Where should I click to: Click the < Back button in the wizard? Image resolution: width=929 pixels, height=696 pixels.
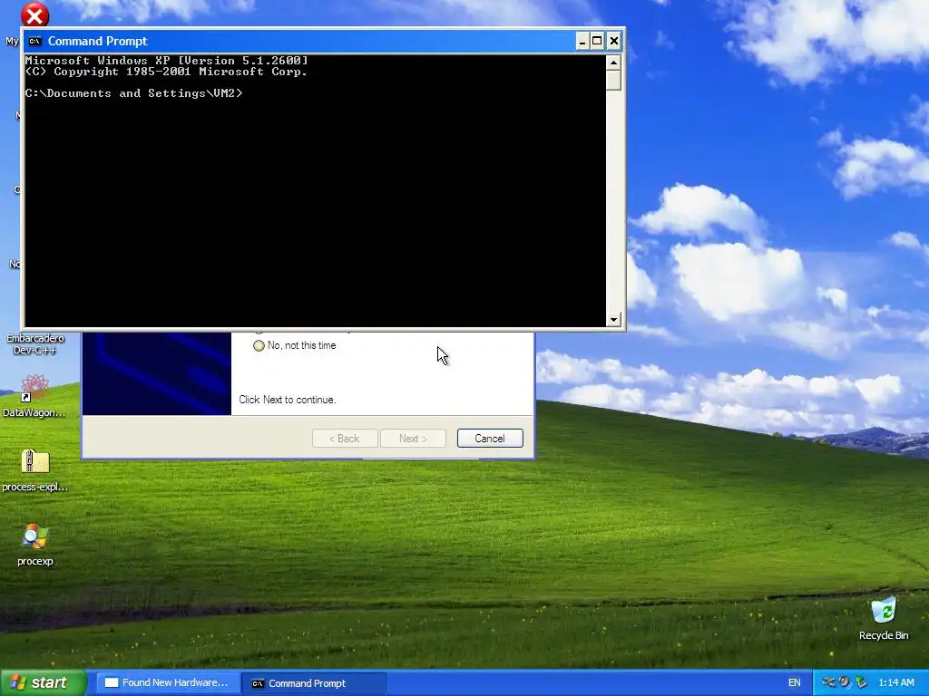pyautogui.click(x=345, y=439)
